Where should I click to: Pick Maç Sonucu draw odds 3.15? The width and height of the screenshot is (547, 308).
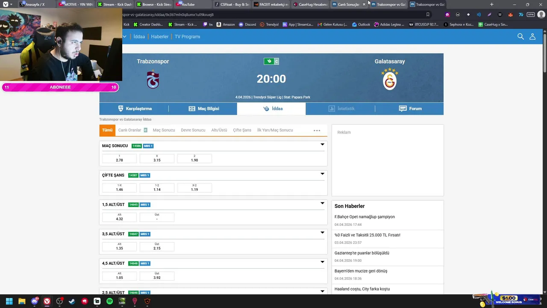pos(157,158)
